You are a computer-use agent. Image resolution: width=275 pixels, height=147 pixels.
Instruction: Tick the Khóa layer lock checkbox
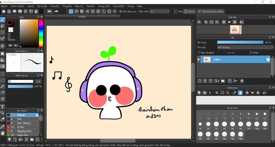pyautogui.click(x=251, y=53)
